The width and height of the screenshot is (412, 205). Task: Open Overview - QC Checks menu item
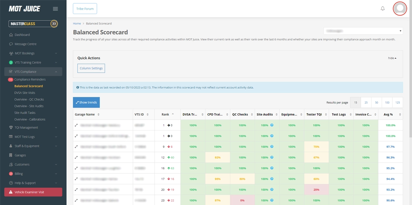29,100
